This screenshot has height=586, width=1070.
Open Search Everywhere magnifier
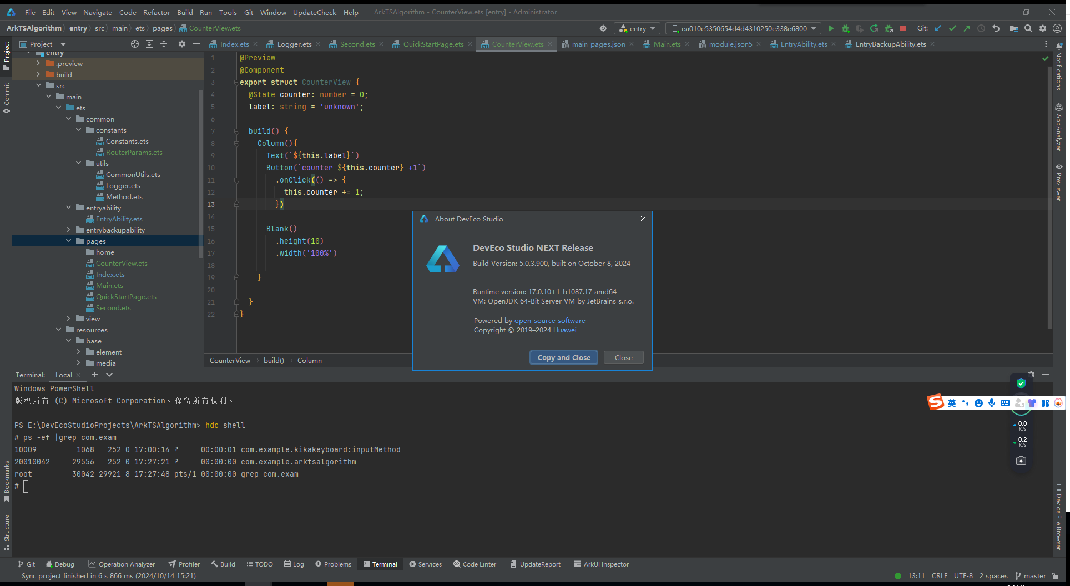click(1028, 28)
